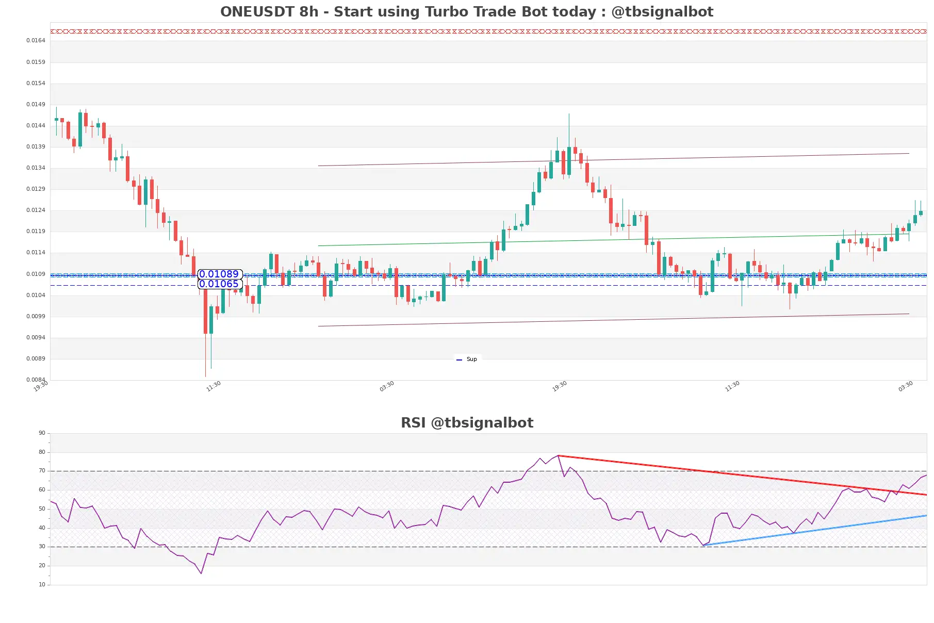This screenshot has height=623, width=934.
Task: Click RSI axis label 90
Action: pyautogui.click(x=42, y=433)
